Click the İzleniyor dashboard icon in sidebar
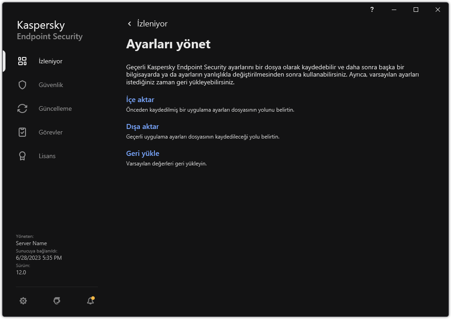Screen dimensions: 451x319 [22, 61]
